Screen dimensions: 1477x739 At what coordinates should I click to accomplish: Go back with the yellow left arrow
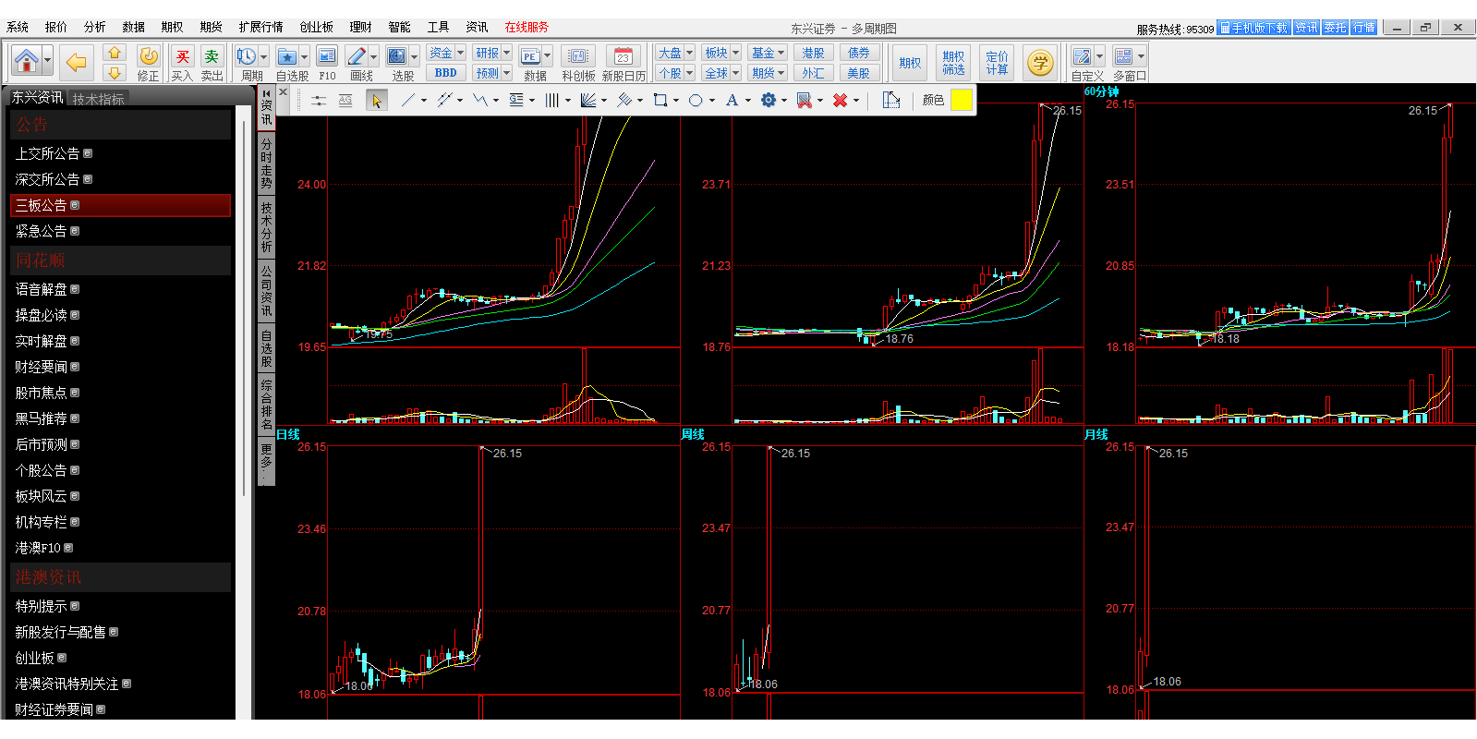click(76, 62)
